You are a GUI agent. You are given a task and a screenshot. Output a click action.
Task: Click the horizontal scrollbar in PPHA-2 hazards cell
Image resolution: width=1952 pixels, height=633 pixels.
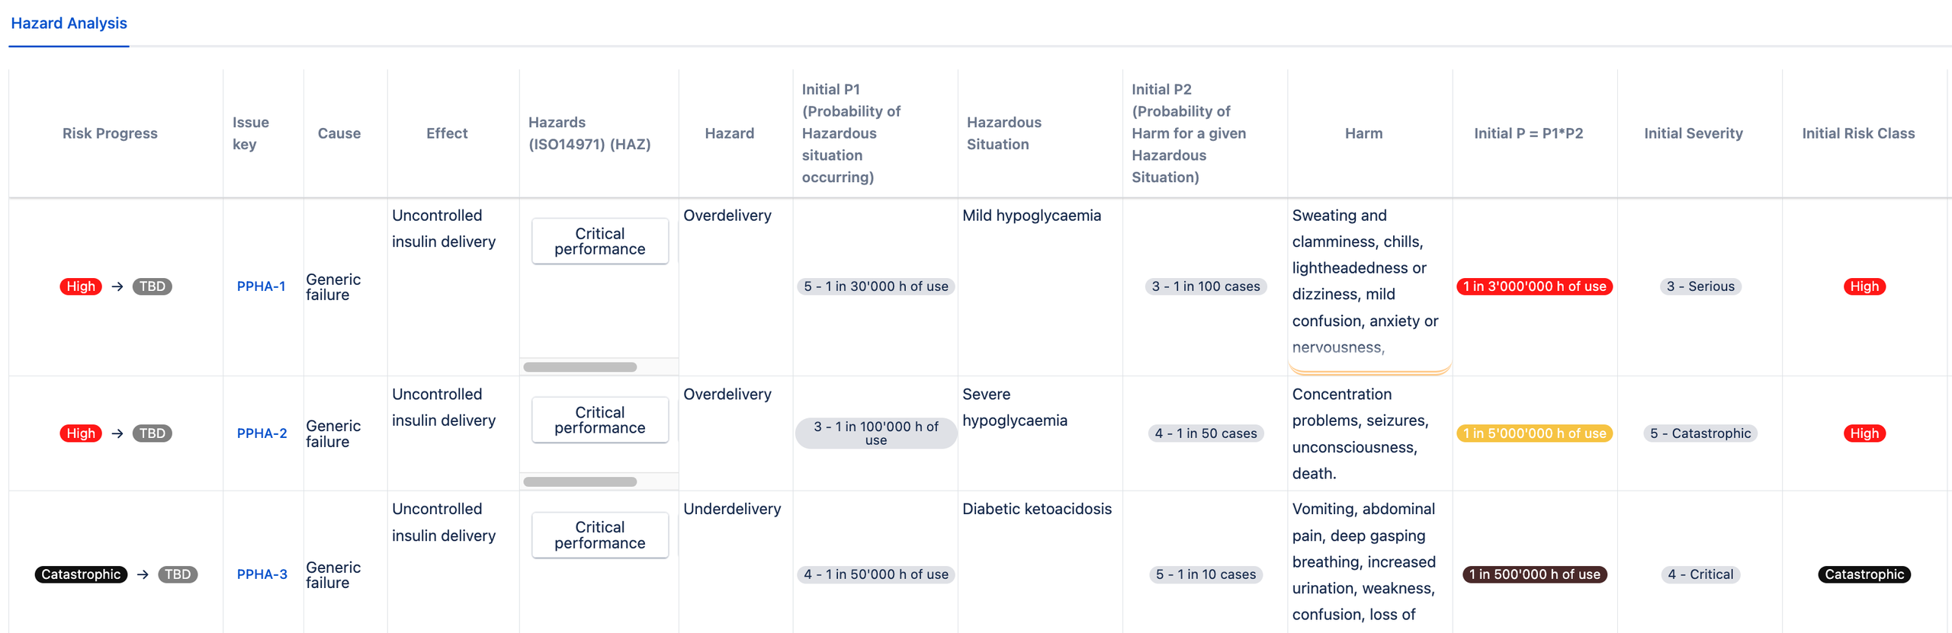580,482
